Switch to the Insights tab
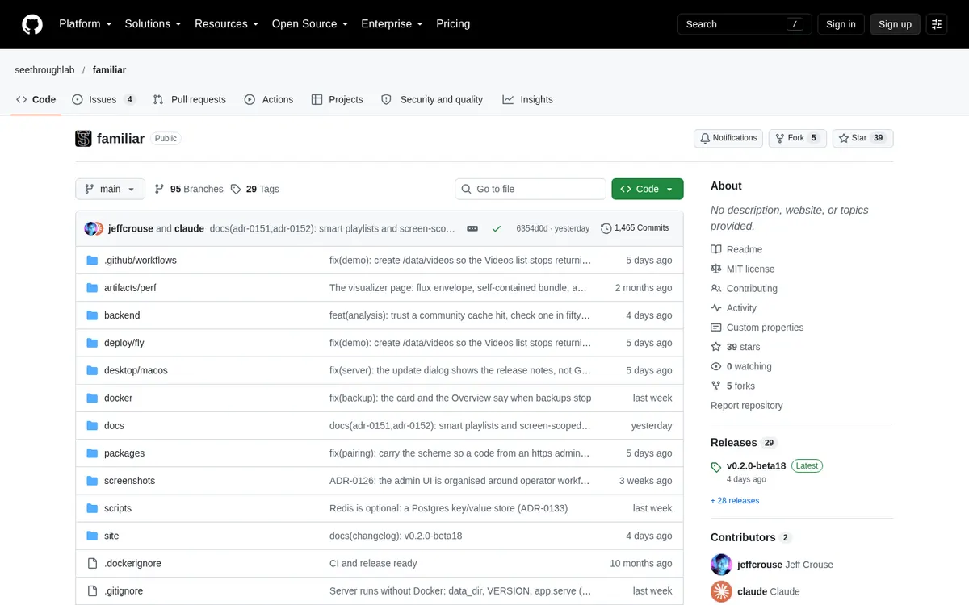 [x=528, y=99]
